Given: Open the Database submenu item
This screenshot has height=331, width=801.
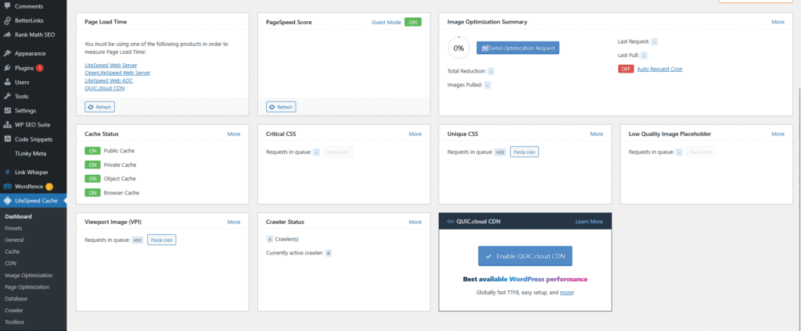Looking at the screenshot, I should (x=16, y=299).
